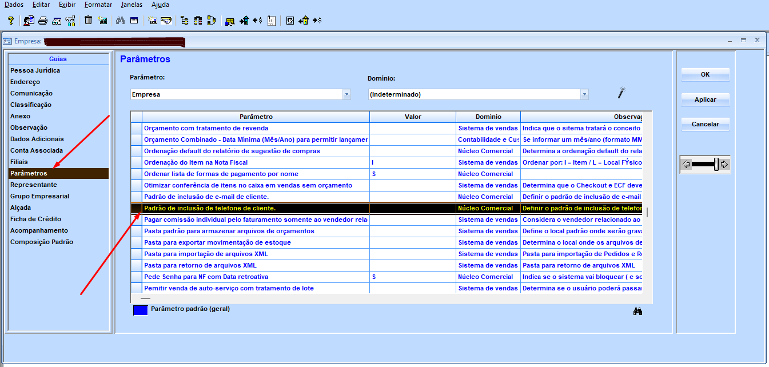Click the handshake icon in the toolbar
Screen dimensions: 769x367
pyautogui.click(x=166, y=21)
